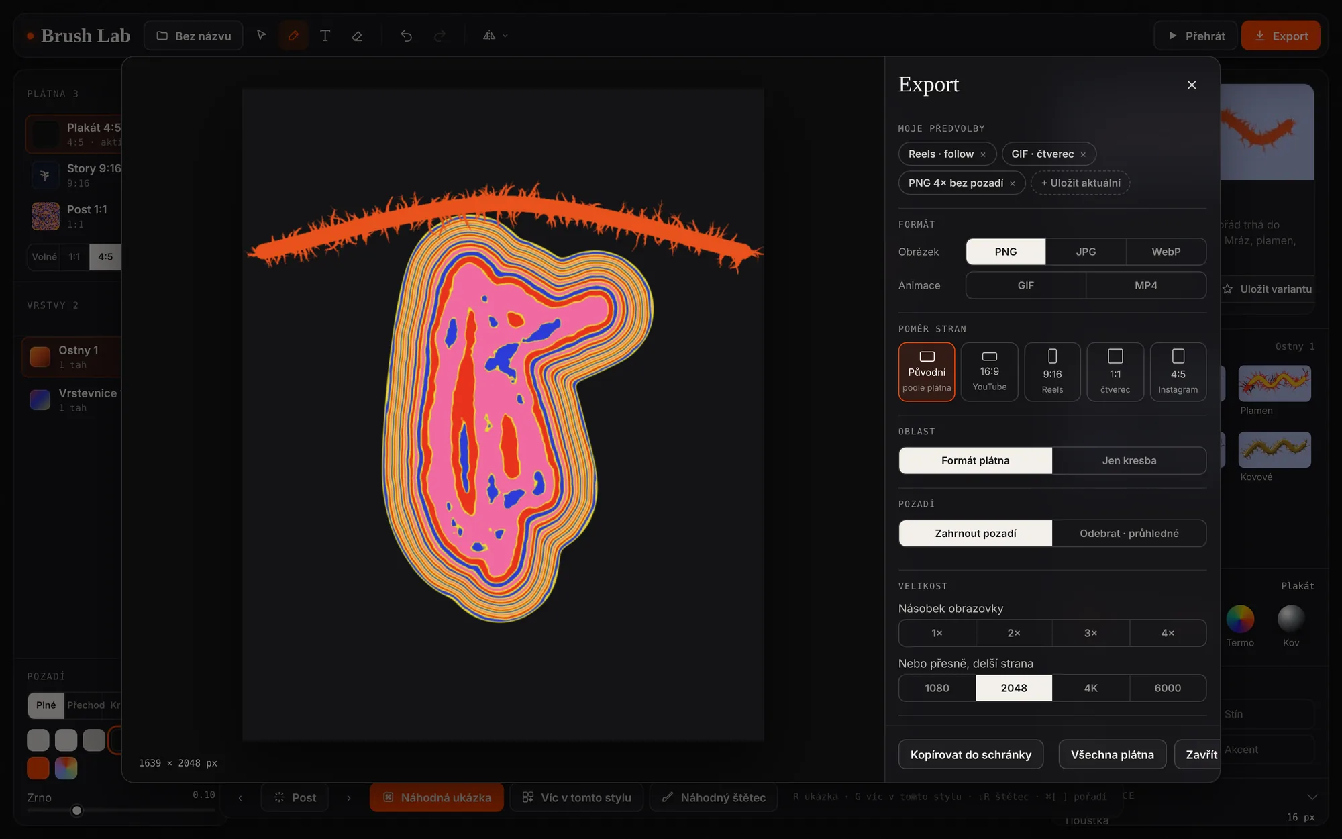The height and width of the screenshot is (839, 1342).
Task: Choose GIF animation format
Action: pos(1025,285)
